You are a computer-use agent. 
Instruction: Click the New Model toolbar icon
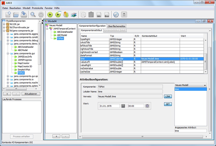(x=8, y=14)
